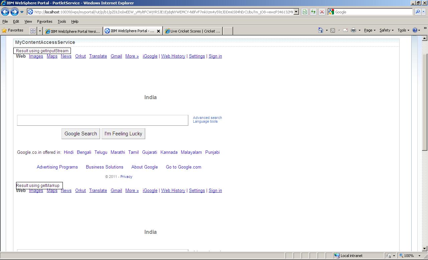Screen dimensions: 428x260
Task: Expand the Print dropdown arrow
Action: 359,30
